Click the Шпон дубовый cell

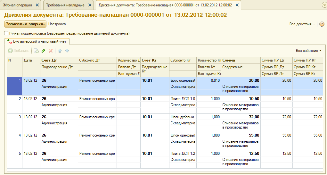click(183, 117)
